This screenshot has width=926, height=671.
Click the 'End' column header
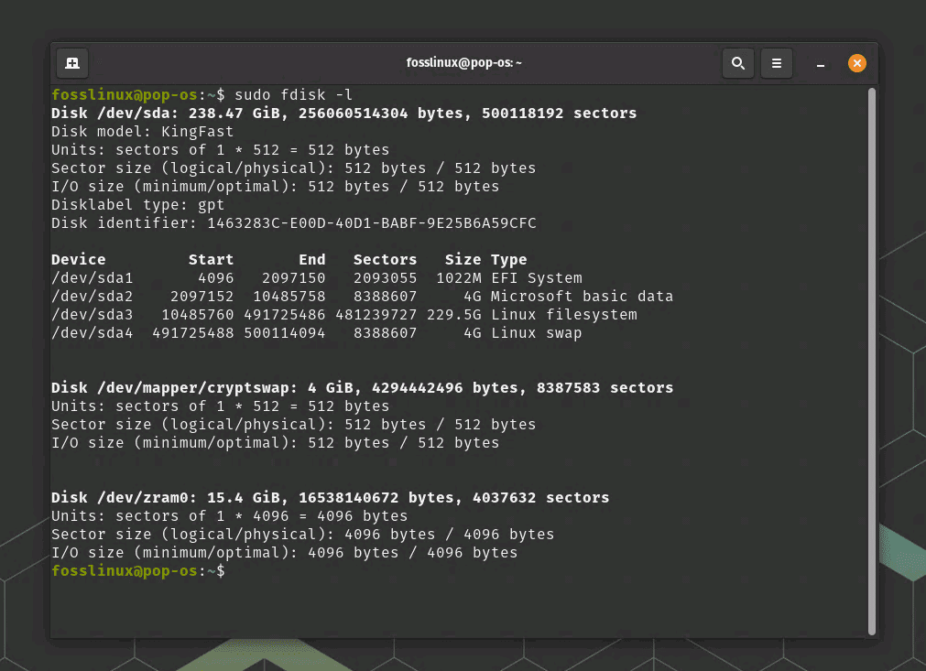(x=311, y=259)
